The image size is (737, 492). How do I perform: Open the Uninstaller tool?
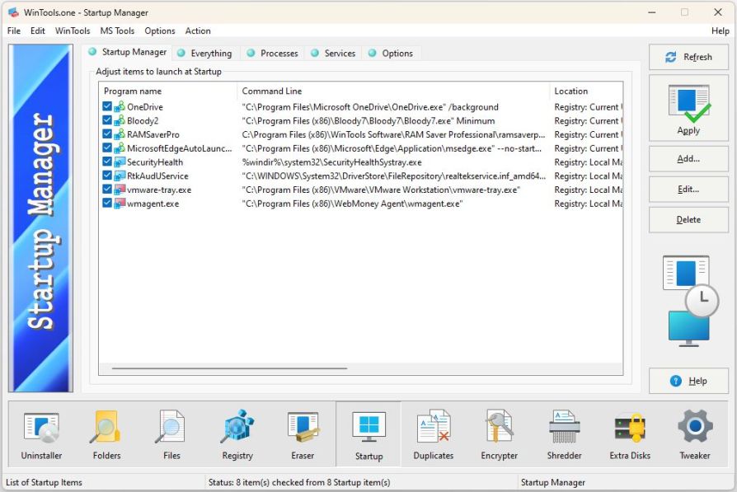point(41,434)
